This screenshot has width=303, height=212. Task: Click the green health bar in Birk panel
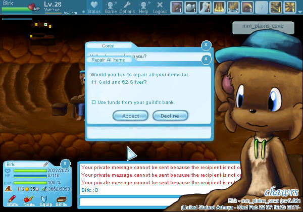(x=29, y=171)
